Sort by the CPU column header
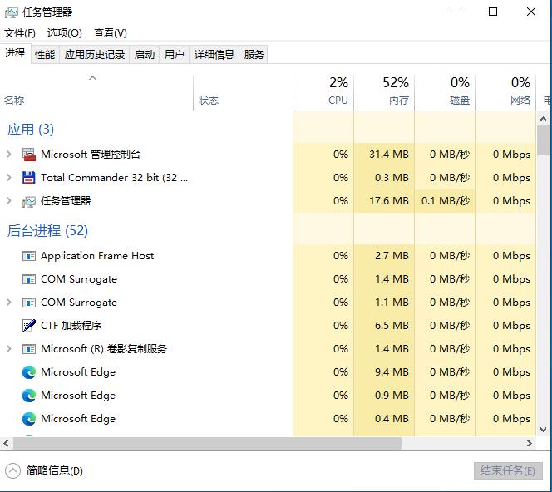Screen dimensions: 552x492 [323, 93]
